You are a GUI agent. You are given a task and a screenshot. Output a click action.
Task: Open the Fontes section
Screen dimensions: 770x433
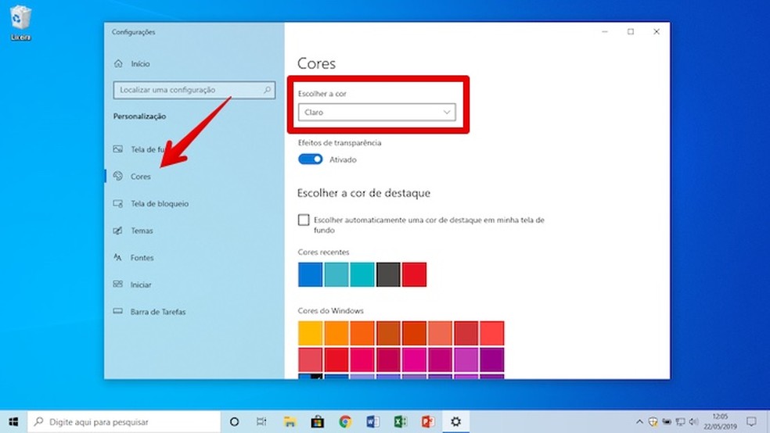142,257
